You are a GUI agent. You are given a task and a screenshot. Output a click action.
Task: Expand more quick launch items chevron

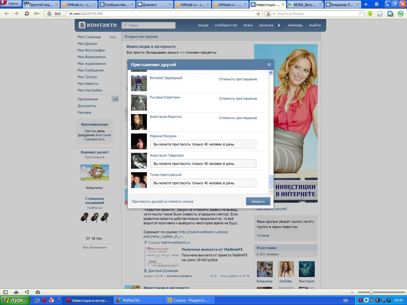59,298
